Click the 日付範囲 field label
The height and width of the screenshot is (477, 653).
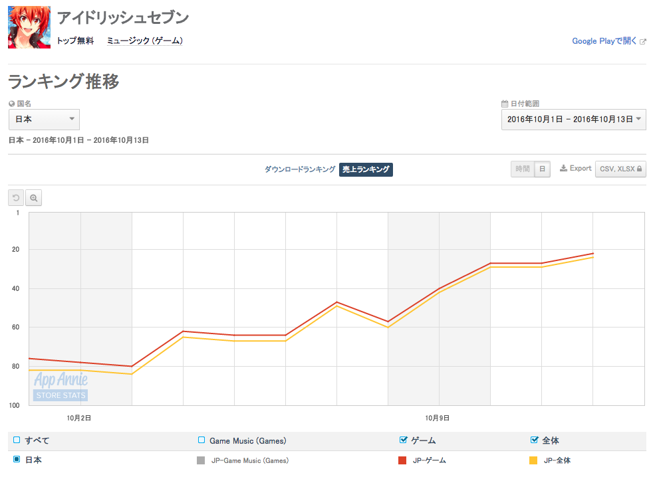525,104
